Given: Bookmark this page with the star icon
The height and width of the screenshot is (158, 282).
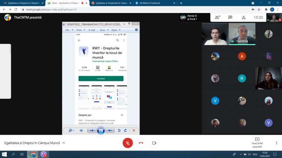Looking at the screenshot, I should (x=259, y=9).
